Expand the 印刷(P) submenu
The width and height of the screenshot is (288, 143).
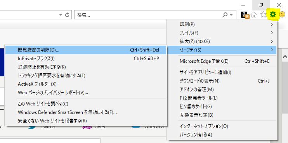coord(222,24)
